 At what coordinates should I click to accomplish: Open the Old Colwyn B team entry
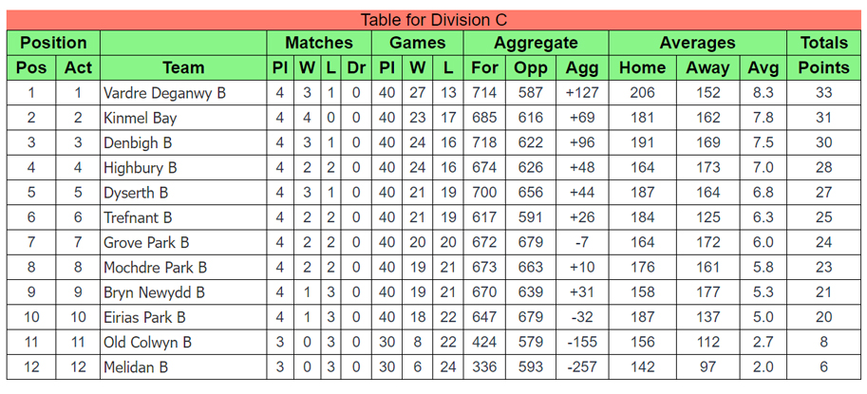(147, 341)
